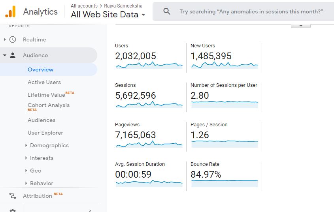Select the Pages / Session sparkline

click(x=225, y=144)
